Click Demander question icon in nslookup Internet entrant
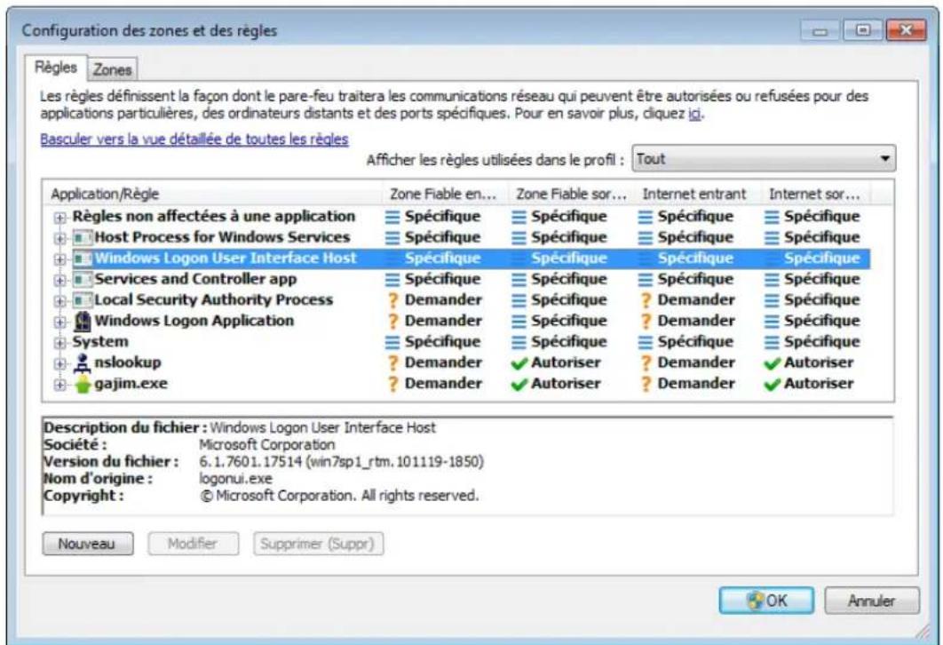Viewport: 943px width, 645px height. [x=646, y=362]
